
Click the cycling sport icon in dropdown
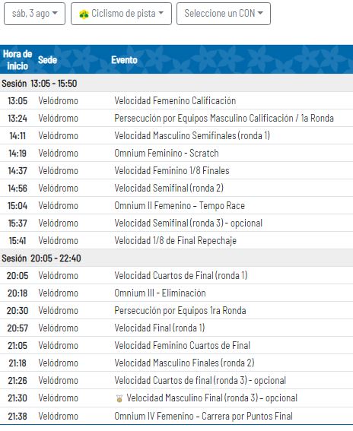coord(84,14)
